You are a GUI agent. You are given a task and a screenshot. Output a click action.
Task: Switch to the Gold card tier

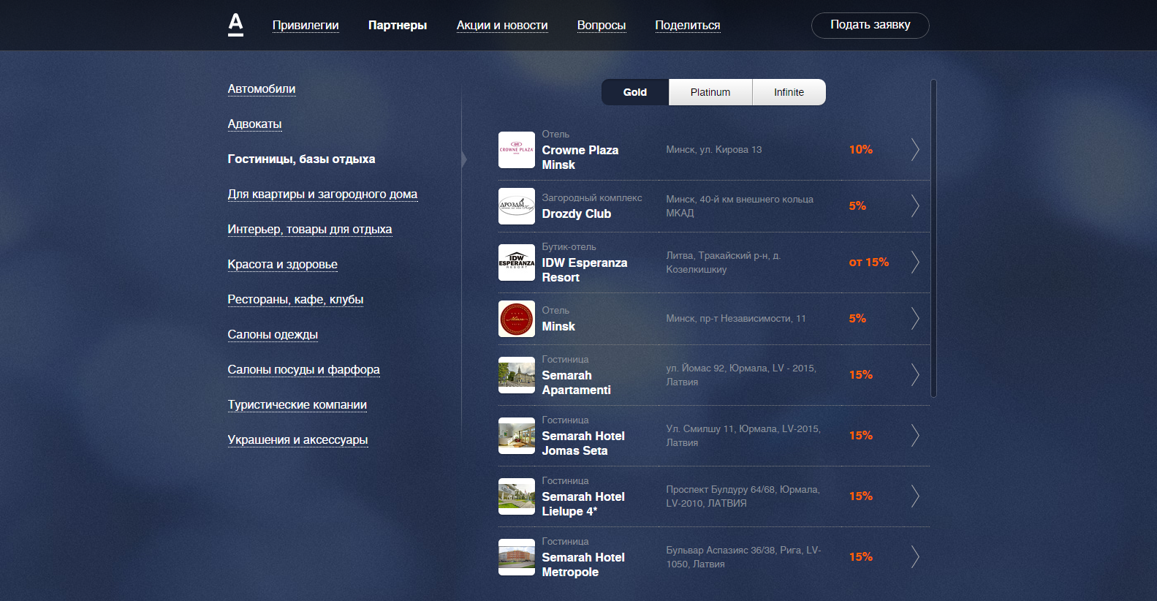tap(634, 92)
